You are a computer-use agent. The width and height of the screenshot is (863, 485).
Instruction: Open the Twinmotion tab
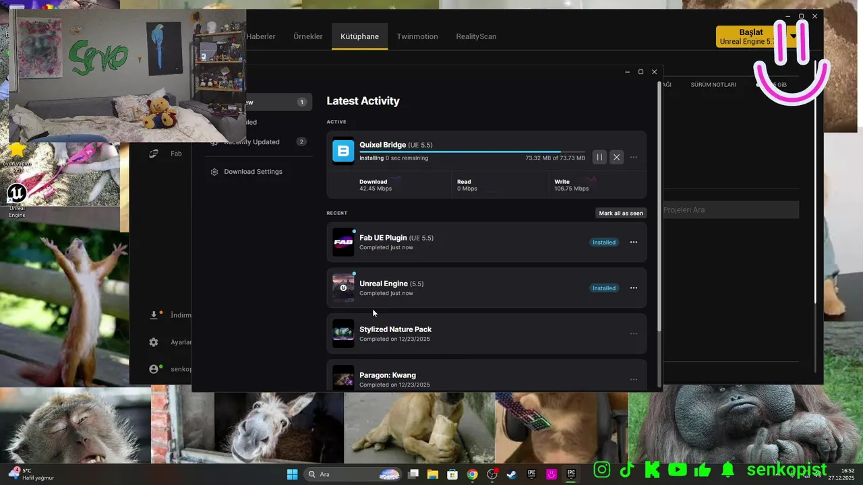pyautogui.click(x=417, y=36)
